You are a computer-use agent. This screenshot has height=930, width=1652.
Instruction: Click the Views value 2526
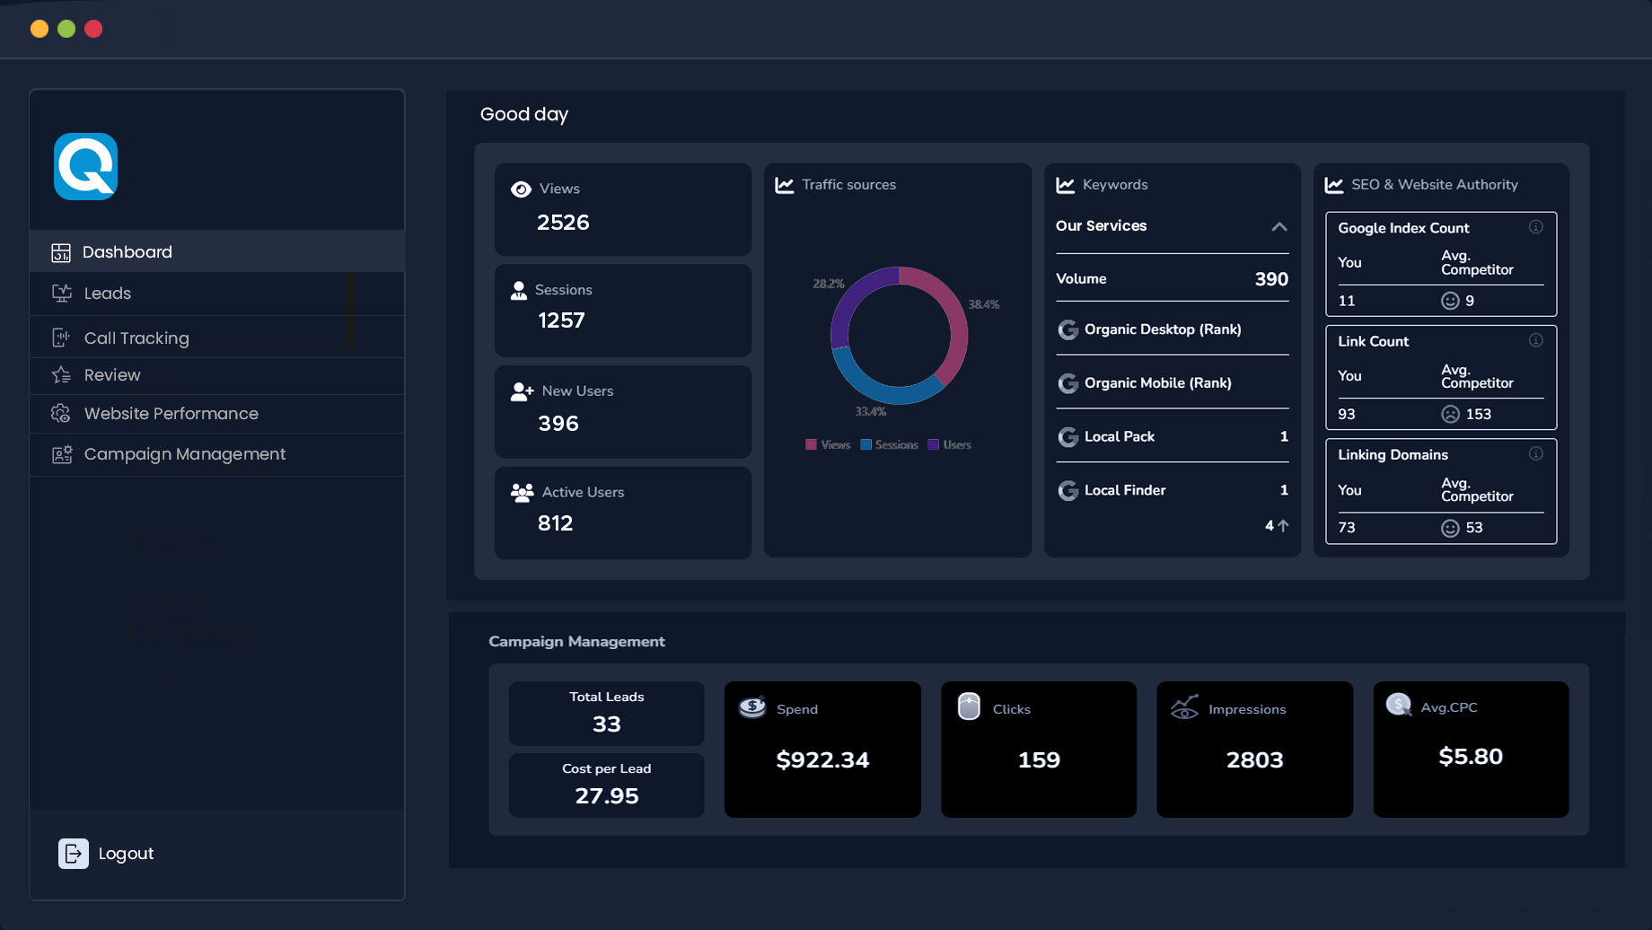[563, 223]
